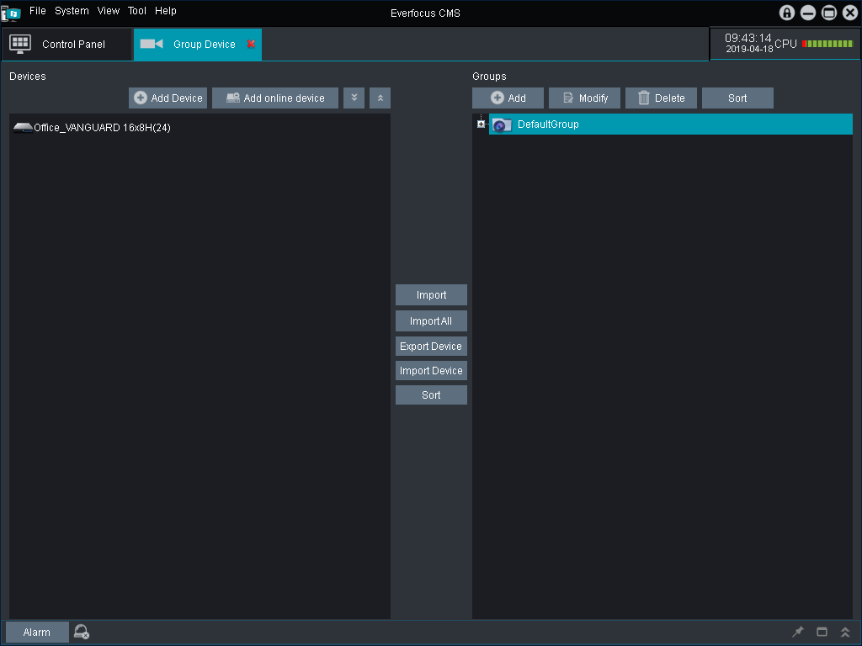Viewport: 862px width, 646px height.
Task: Collapse the bottom bar with the double chevron
Action: pos(845,632)
